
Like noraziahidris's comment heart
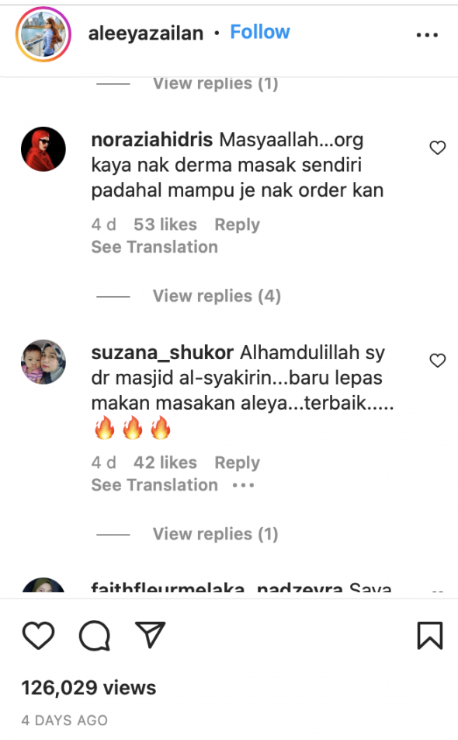tap(437, 148)
